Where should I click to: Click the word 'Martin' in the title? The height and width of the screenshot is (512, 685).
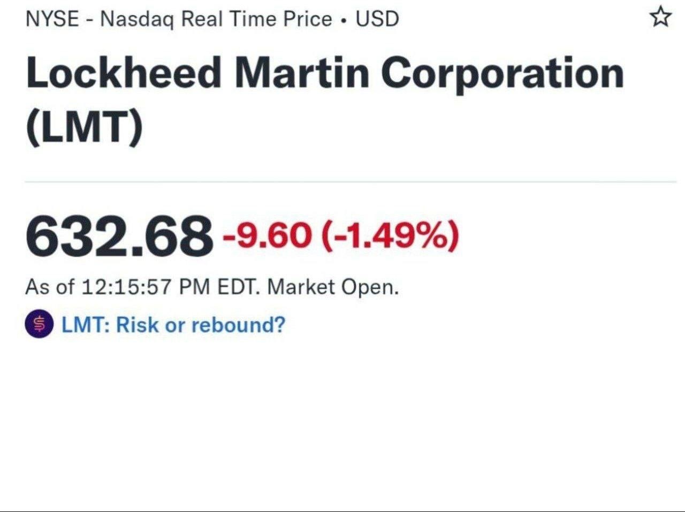tap(301, 73)
